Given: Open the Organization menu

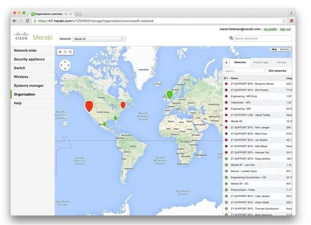Looking at the screenshot, I should pyautogui.click(x=32, y=94).
